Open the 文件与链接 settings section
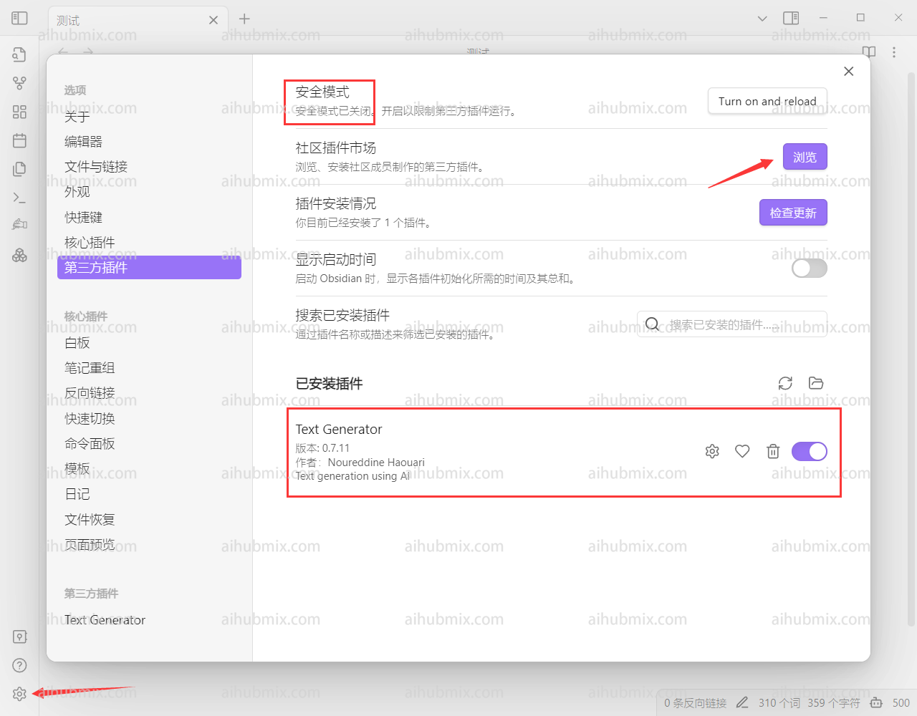The height and width of the screenshot is (716, 917). coord(149,166)
